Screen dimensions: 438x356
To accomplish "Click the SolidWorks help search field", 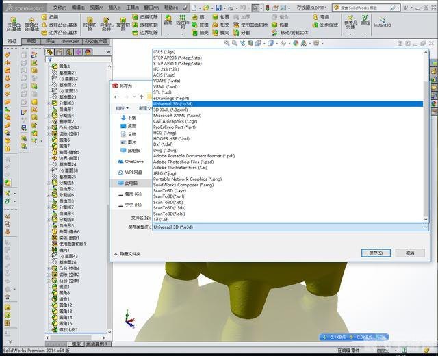I will 380,7.
